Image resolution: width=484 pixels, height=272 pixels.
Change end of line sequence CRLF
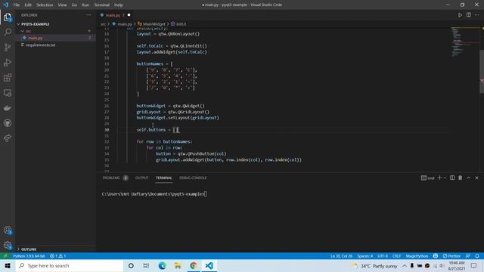pos(396,256)
